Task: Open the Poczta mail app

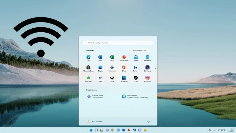Action: point(136,58)
